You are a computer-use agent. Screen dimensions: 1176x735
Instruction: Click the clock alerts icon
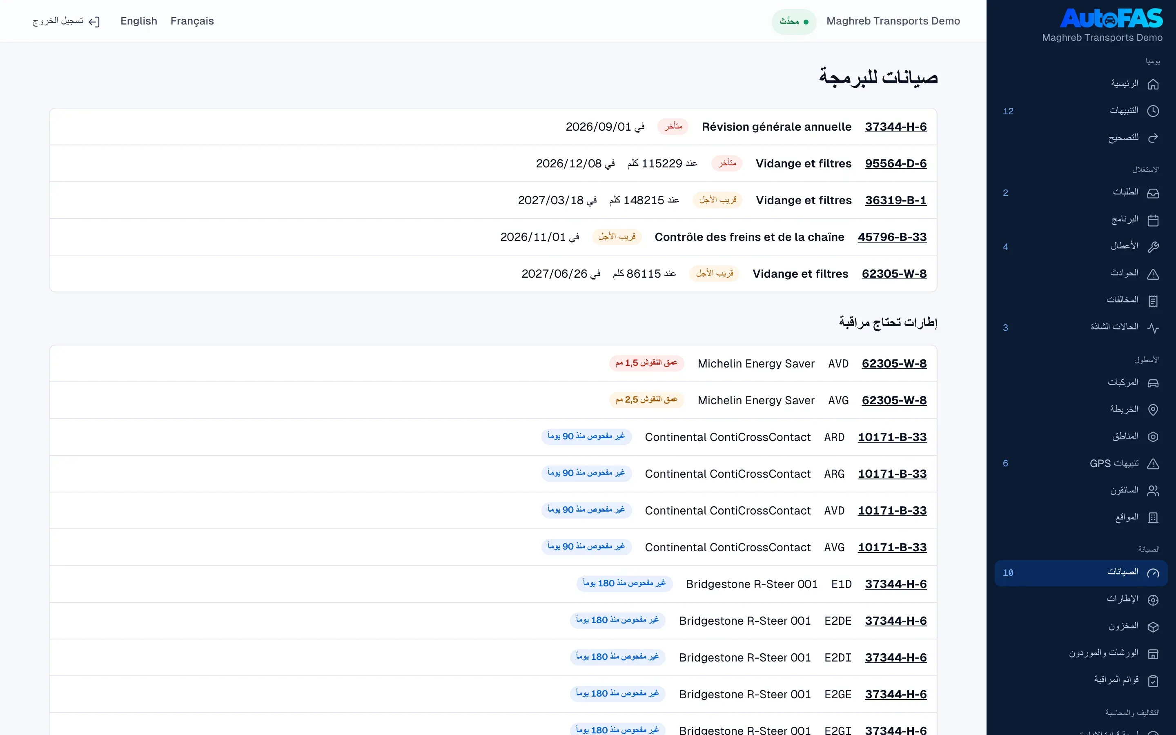pyautogui.click(x=1153, y=111)
